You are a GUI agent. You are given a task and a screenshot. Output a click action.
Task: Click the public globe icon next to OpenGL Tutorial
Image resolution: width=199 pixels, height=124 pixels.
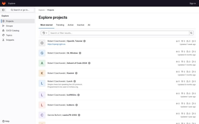pos(84,41)
